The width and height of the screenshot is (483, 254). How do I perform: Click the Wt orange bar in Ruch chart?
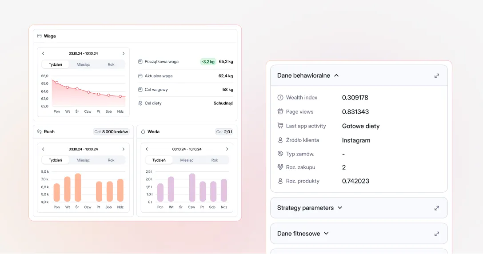pyautogui.click(x=67, y=189)
